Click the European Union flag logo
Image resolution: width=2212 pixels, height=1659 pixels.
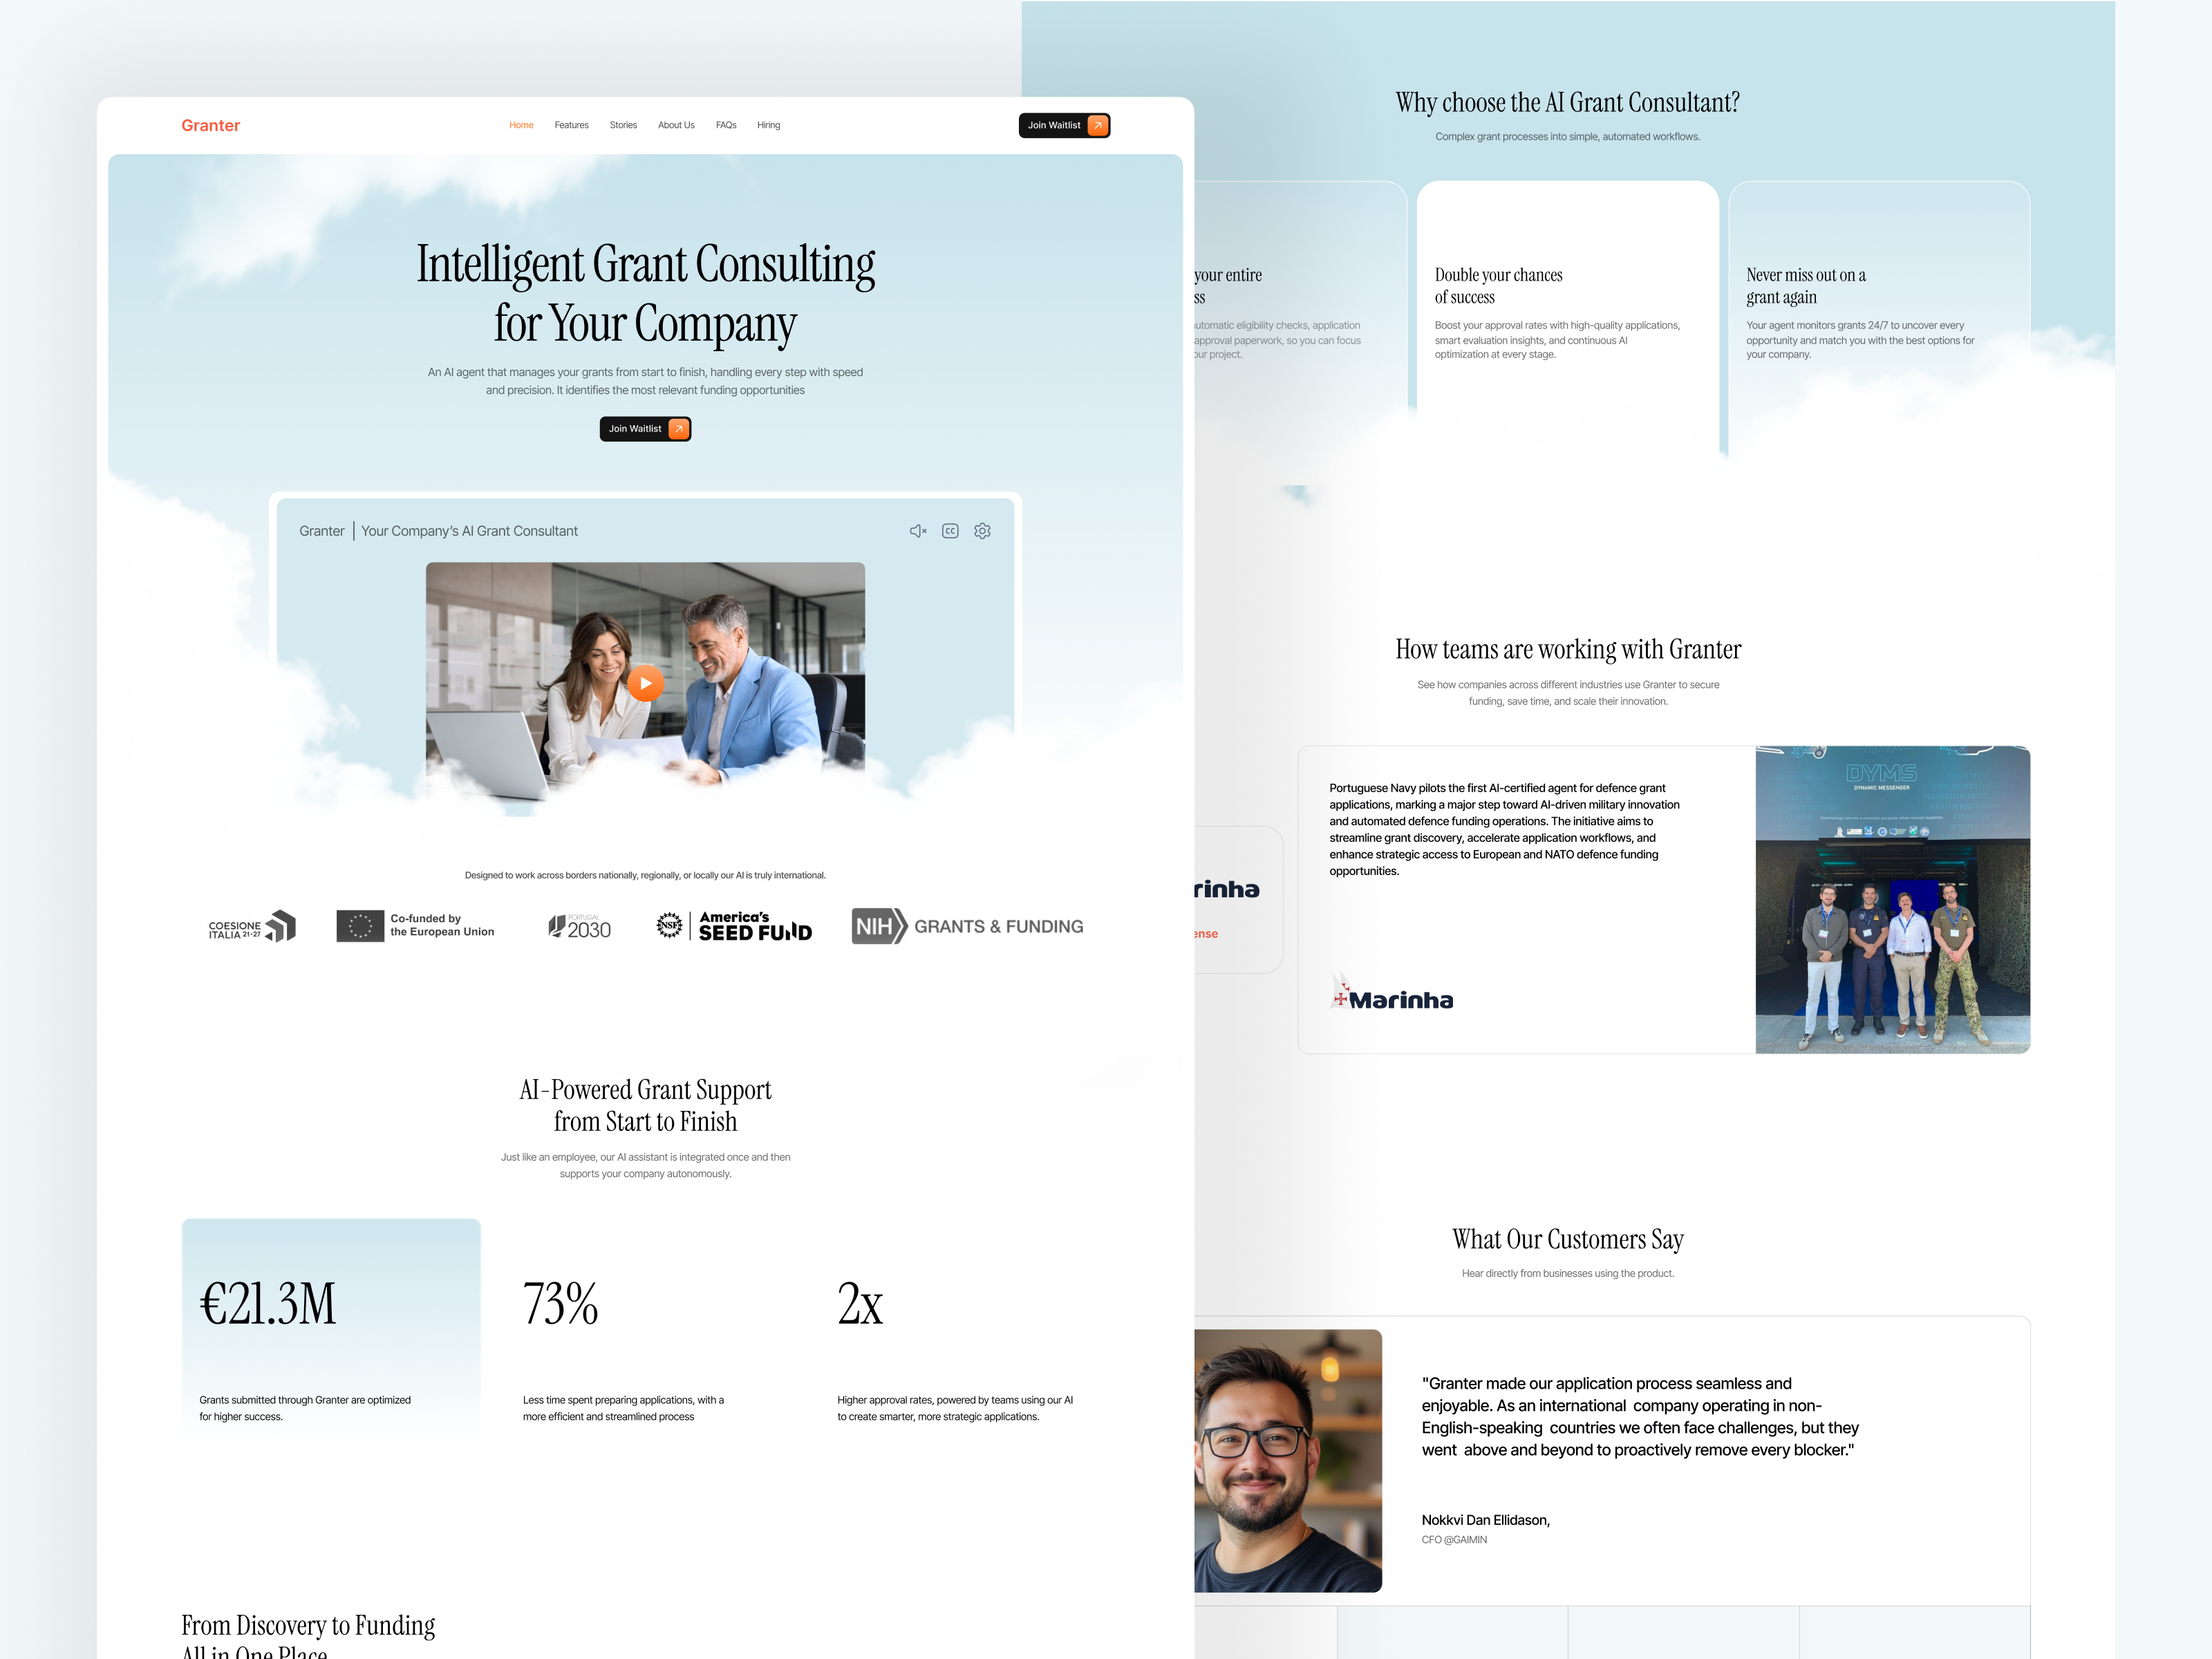click(360, 926)
